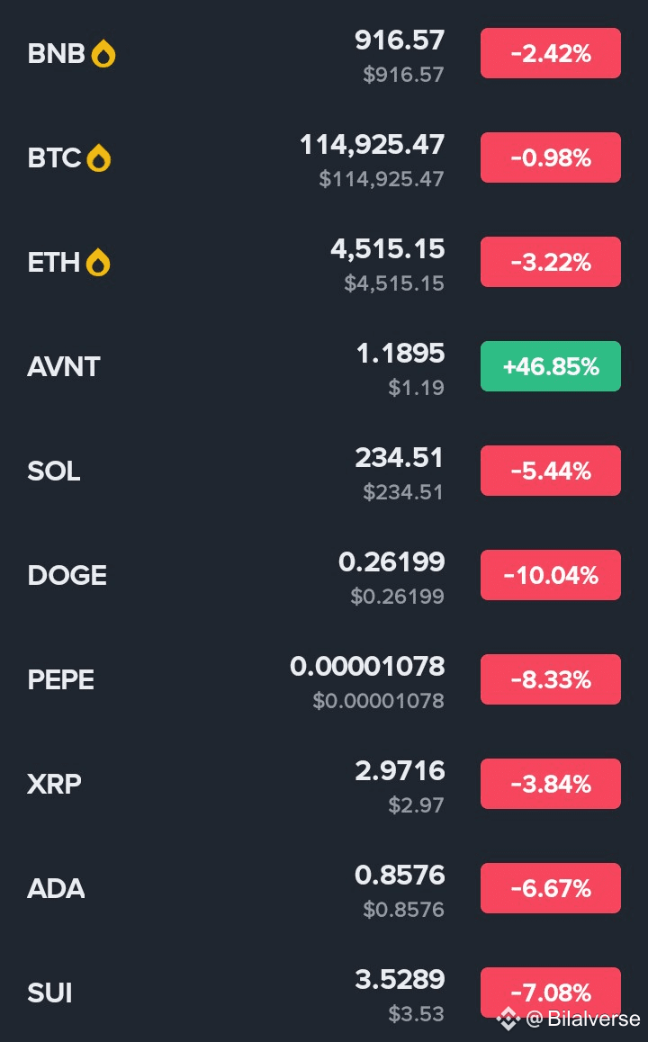Open the AVNT coin row
The image size is (648, 1042).
(x=324, y=367)
